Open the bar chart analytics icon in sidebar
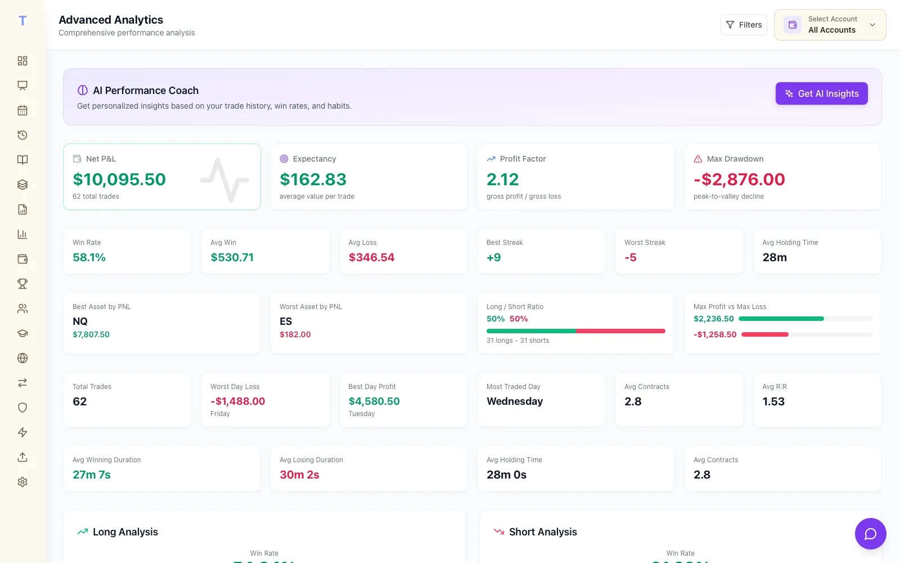Viewport: 900px width, 563px height. click(x=22, y=234)
